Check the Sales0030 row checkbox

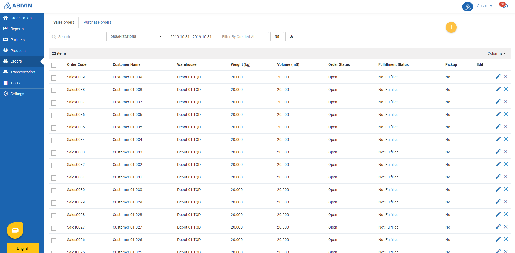[x=54, y=190]
